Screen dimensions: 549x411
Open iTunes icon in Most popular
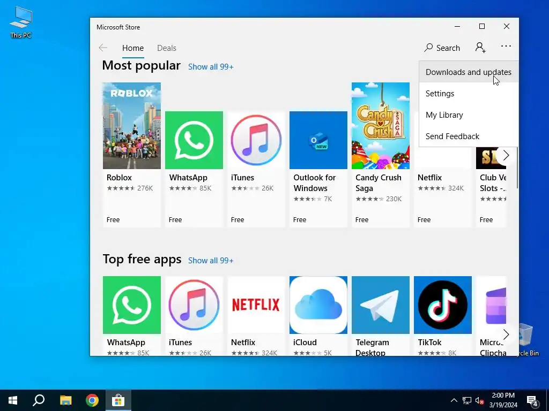(256, 140)
